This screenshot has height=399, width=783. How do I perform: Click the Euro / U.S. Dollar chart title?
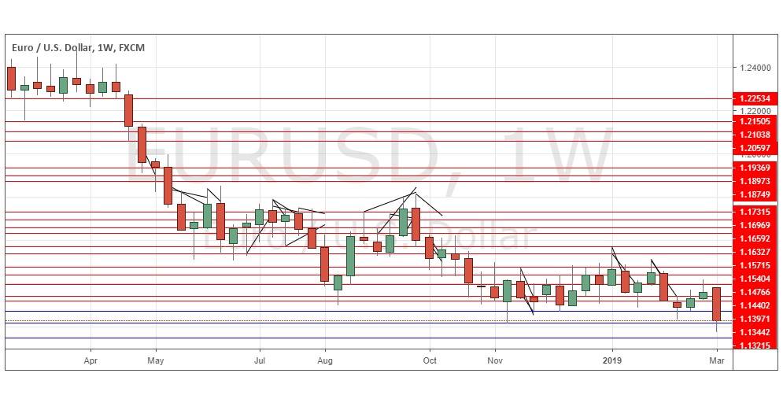[78, 47]
